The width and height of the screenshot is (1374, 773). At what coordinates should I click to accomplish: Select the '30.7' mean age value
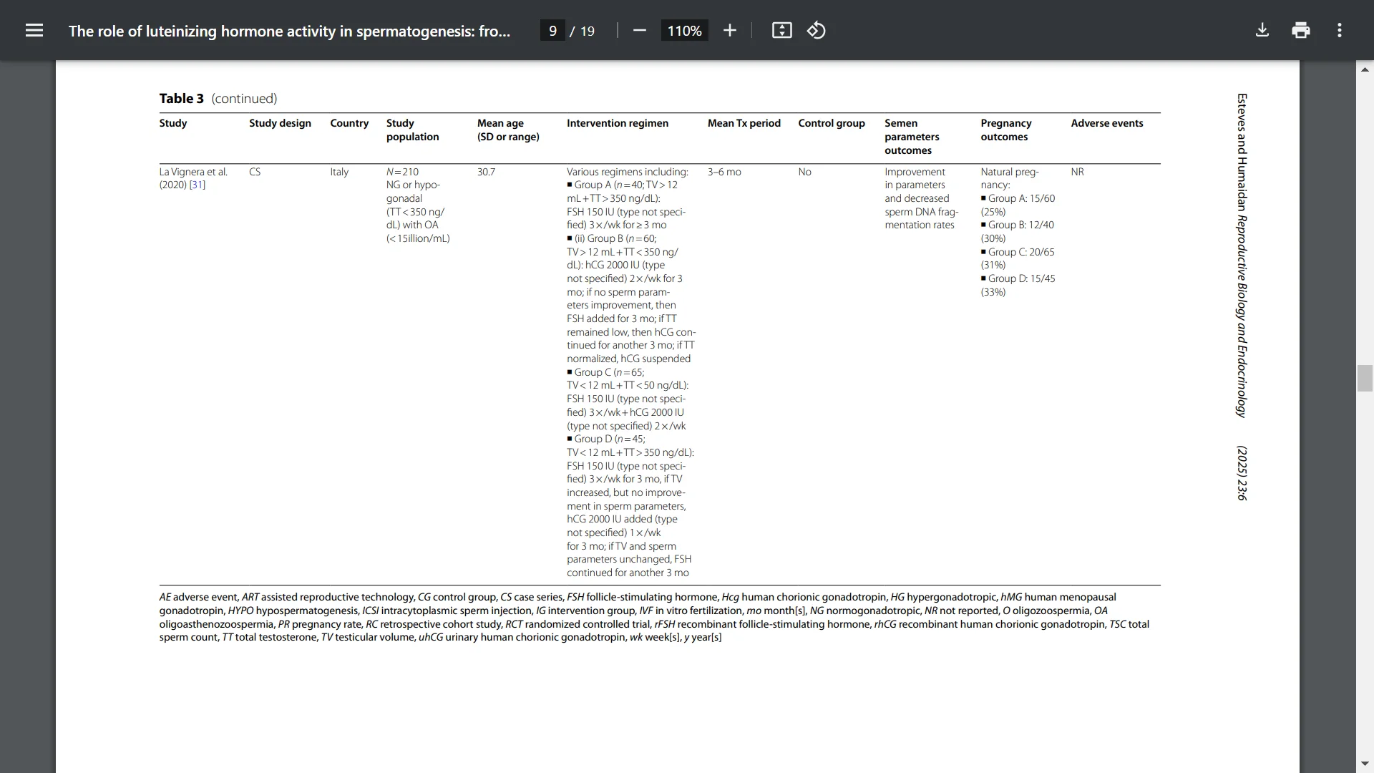pos(486,172)
